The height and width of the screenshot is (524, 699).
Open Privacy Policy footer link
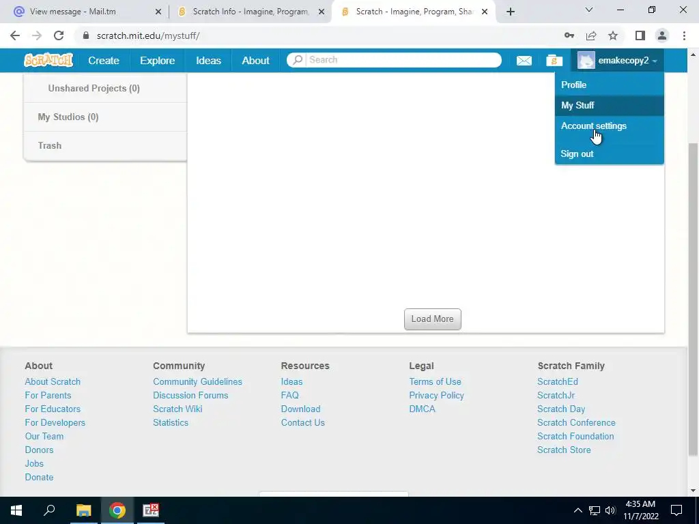(x=436, y=395)
